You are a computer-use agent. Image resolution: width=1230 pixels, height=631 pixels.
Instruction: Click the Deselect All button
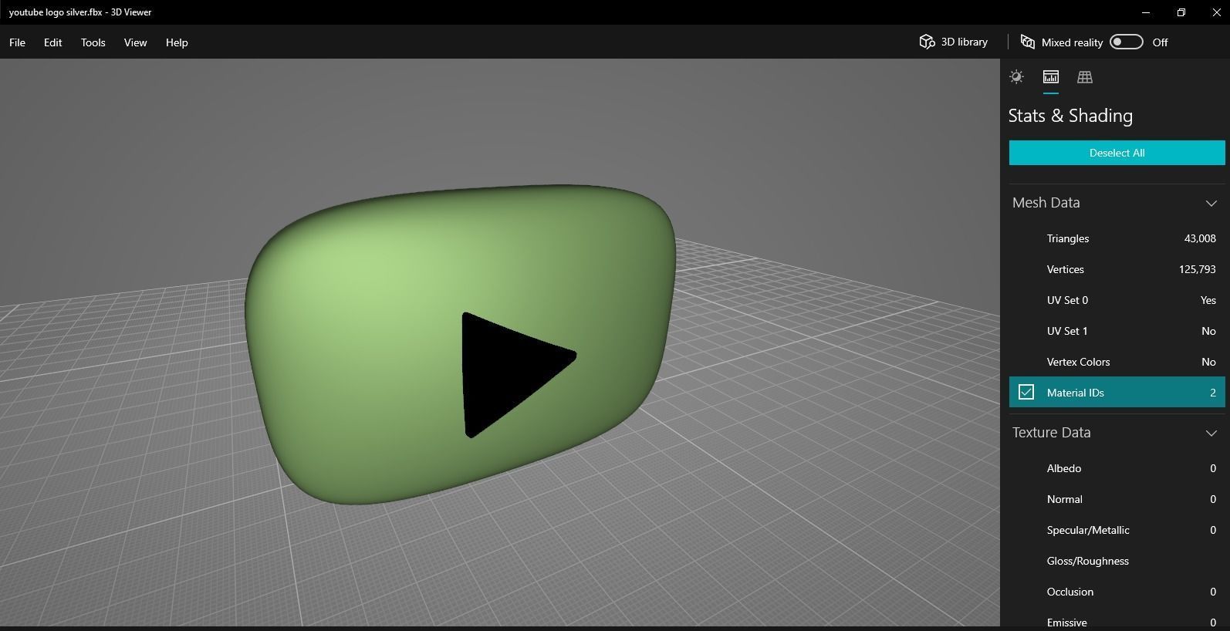point(1117,153)
